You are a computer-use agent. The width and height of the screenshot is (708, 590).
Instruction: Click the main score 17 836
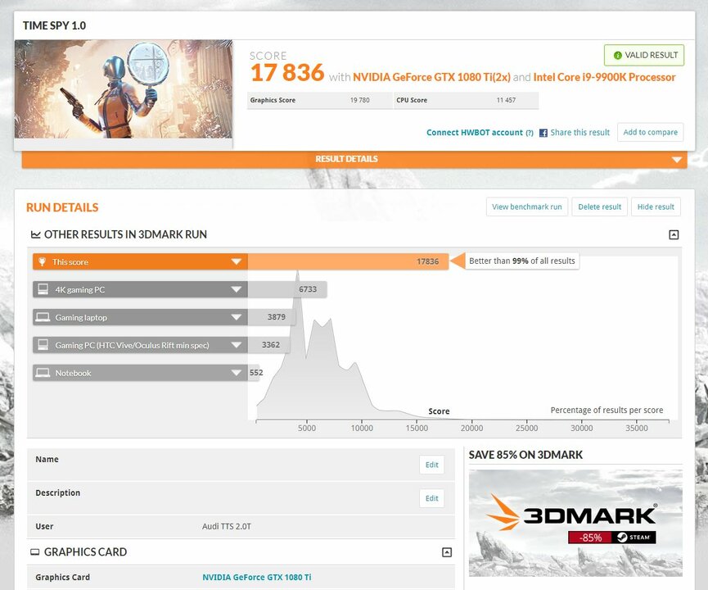[287, 72]
